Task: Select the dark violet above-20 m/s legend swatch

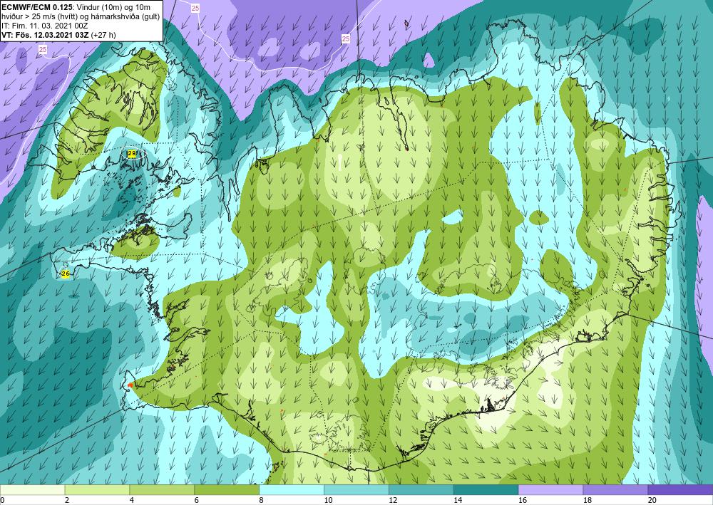Action: click(x=680, y=490)
